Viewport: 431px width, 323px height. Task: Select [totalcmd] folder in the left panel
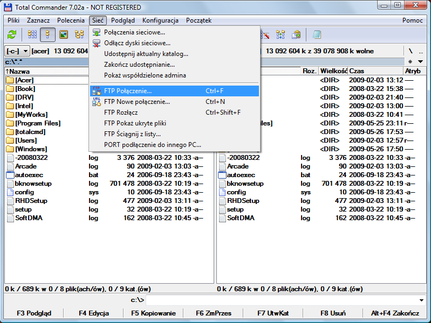click(30, 132)
